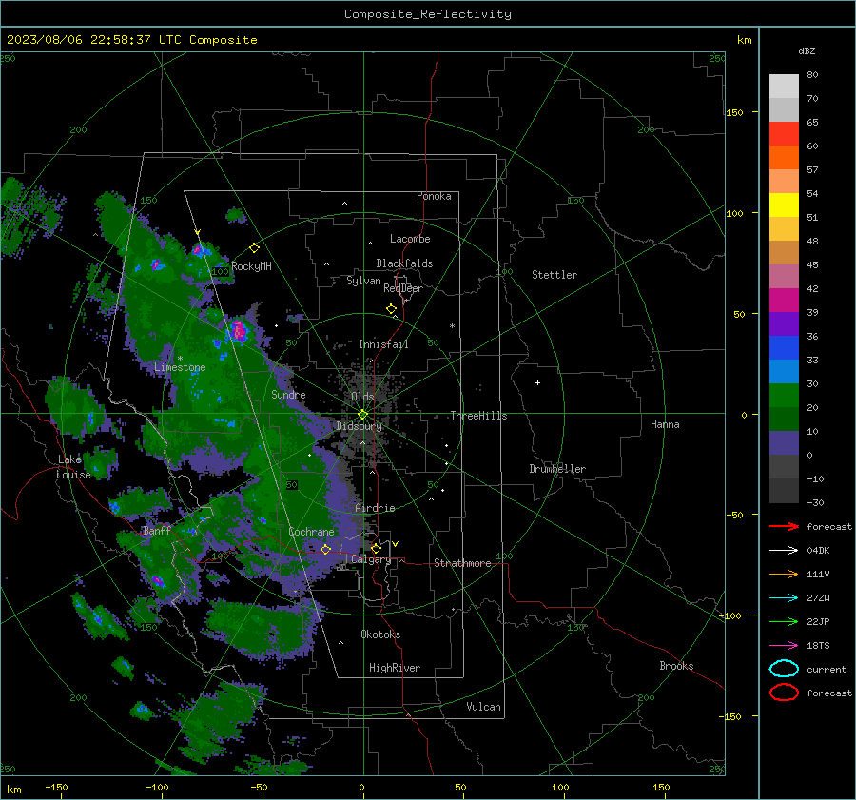Click the Airdrie city label
The width and height of the screenshot is (856, 800).
click(375, 508)
